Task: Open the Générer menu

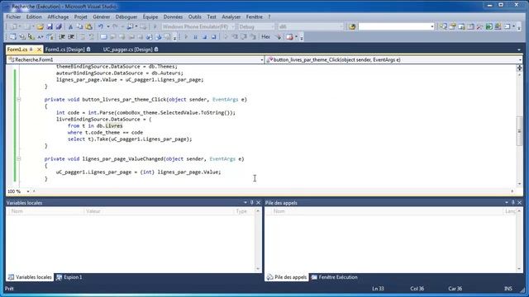Action: pyautogui.click(x=101, y=16)
